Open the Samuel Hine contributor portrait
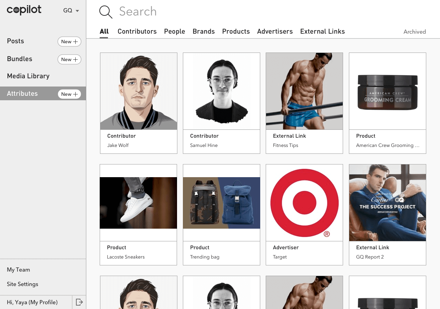The image size is (440, 309). [x=221, y=91]
